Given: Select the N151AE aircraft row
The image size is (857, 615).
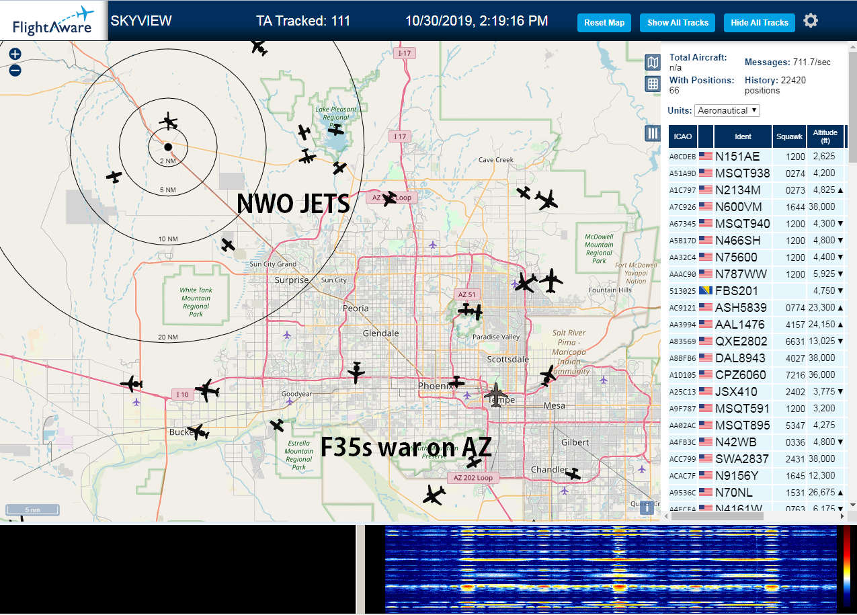Looking at the screenshot, I should tap(758, 156).
